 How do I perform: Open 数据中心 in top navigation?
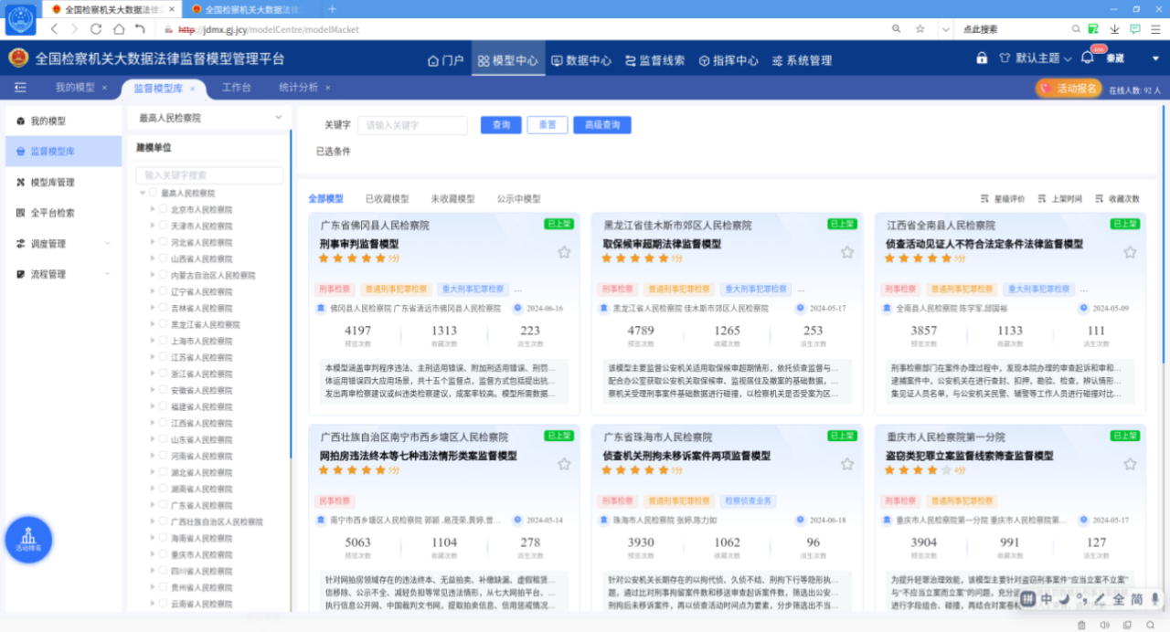581,61
